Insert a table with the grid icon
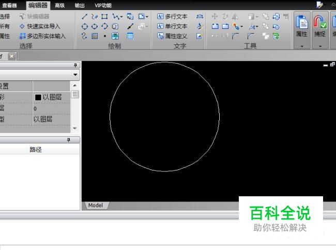336x250 pixels. (130, 36)
